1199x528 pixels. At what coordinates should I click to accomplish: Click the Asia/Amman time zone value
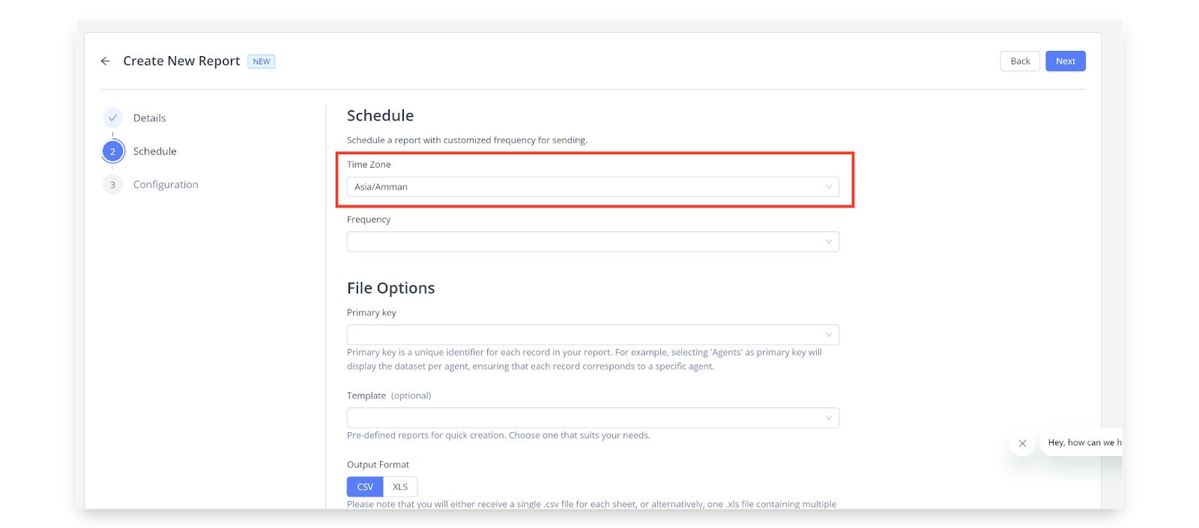coord(381,187)
